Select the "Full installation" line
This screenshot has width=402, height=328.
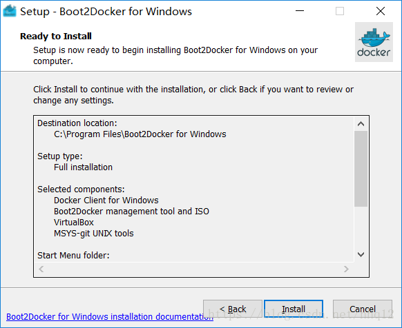tap(83, 167)
